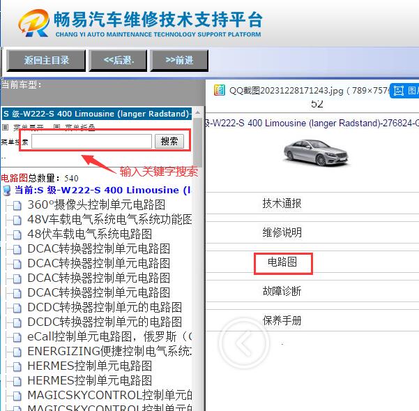Click the W222-S 400 Limousine 276824 heading text

pos(312,124)
